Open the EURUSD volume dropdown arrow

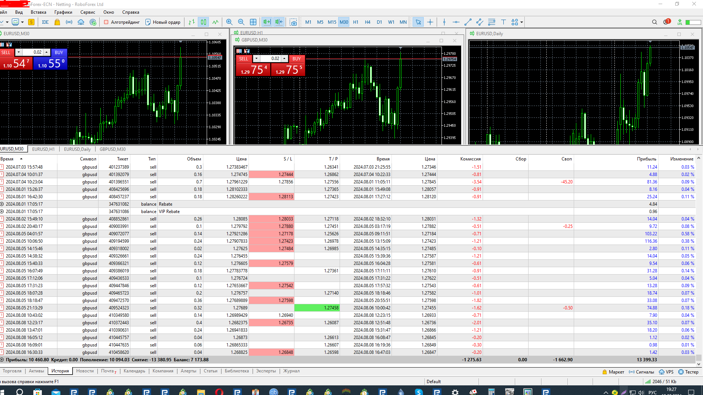click(x=19, y=52)
